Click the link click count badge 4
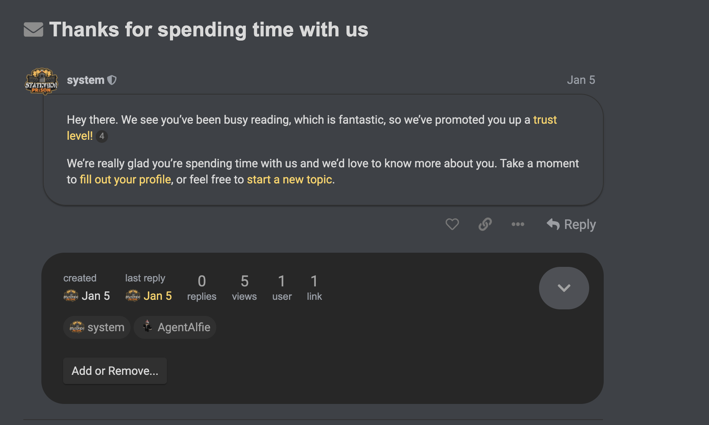This screenshot has height=425, width=709. coord(102,136)
